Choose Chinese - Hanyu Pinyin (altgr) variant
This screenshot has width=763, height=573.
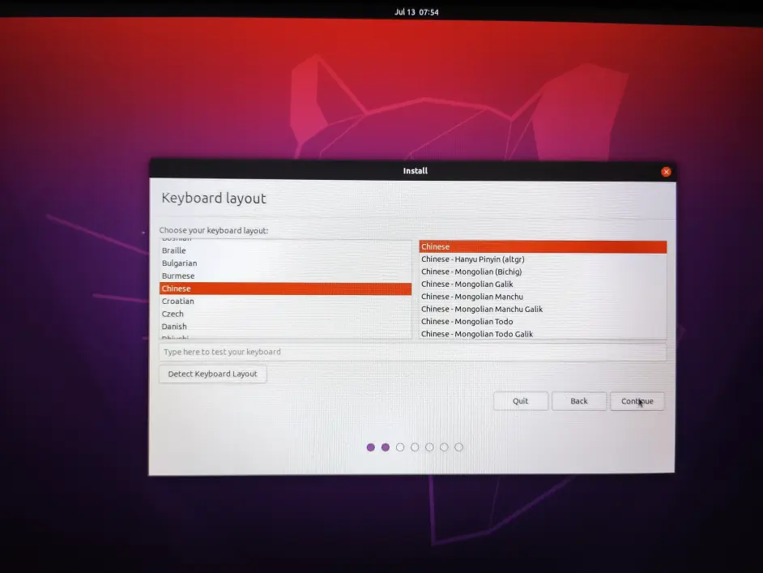pyautogui.click(x=543, y=259)
